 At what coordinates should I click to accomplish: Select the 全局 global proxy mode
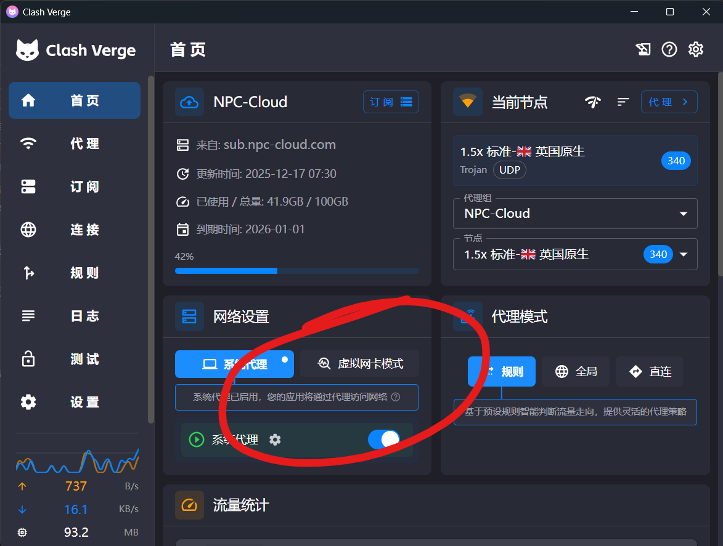576,372
